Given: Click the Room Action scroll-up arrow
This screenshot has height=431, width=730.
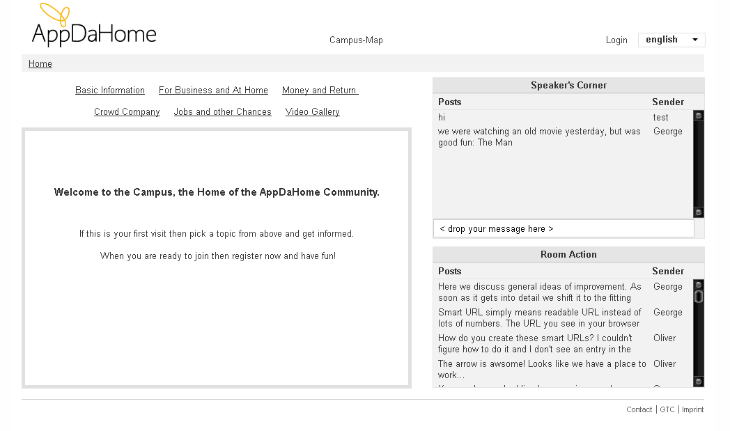Looking at the screenshot, I should (x=699, y=284).
